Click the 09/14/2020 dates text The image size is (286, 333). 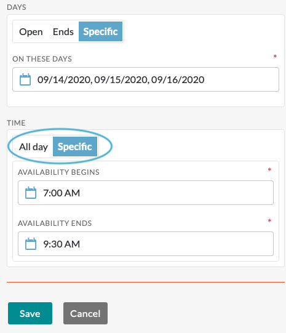(121, 80)
